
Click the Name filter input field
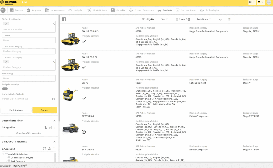tap(29, 40)
